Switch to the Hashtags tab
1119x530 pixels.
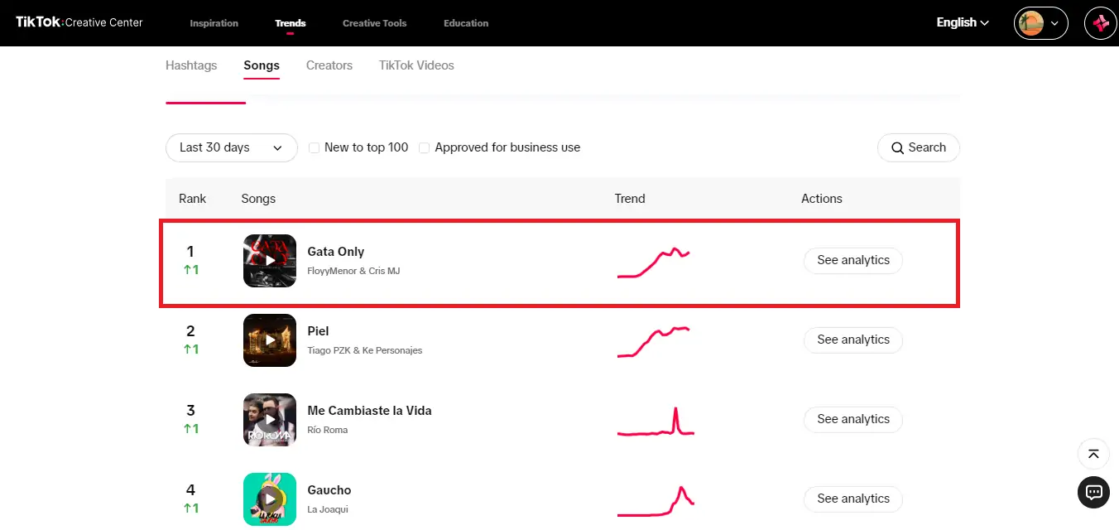tap(191, 65)
